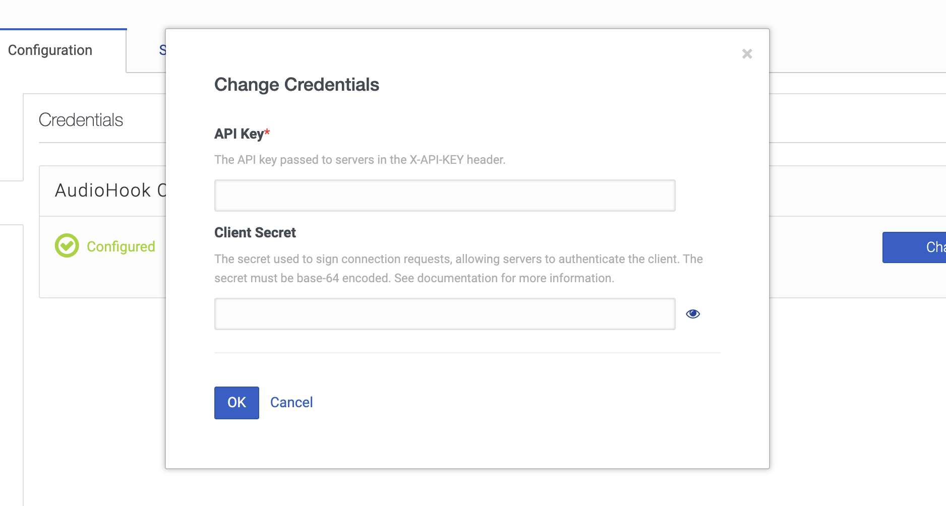Click the green Configured checkmark icon
Screen dimensions: 946x506
coord(67,246)
